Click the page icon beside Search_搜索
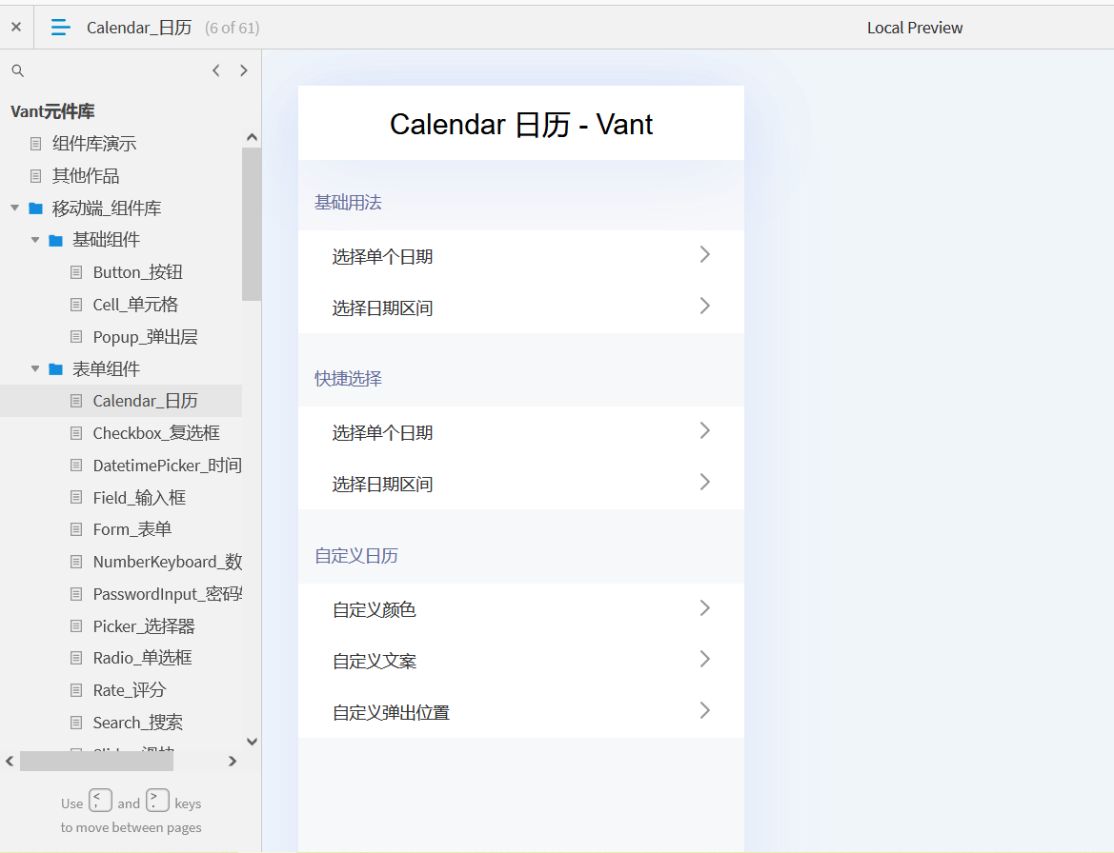1114x853 pixels. pos(76,723)
